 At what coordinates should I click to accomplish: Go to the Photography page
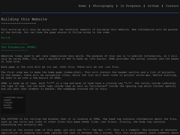pos(103,6)
